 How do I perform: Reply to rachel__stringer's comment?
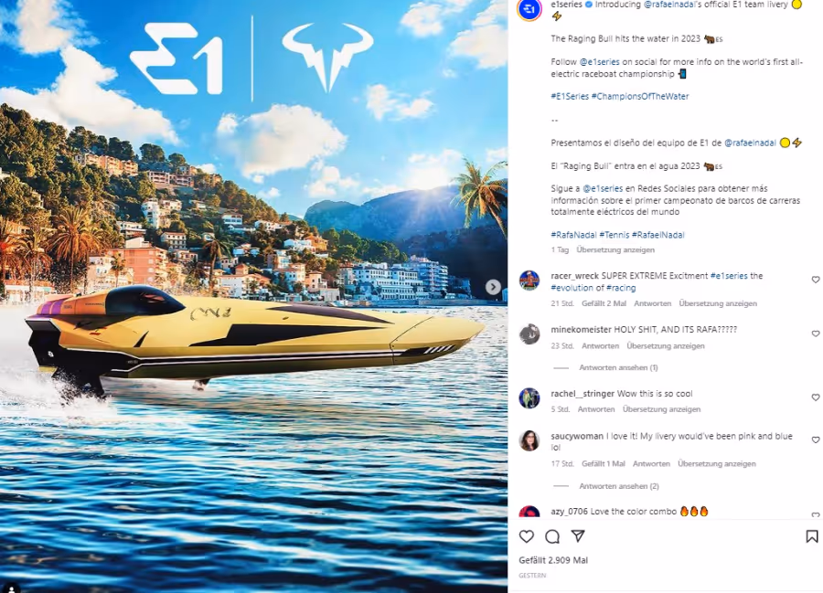pyautogui.click(x=596, y=409)
